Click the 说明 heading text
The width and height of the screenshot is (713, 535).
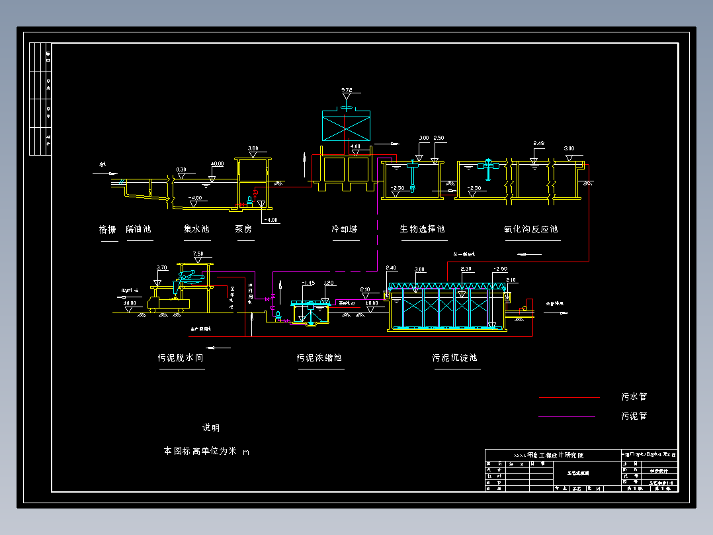pyautogui.click(x=211, y=428)
